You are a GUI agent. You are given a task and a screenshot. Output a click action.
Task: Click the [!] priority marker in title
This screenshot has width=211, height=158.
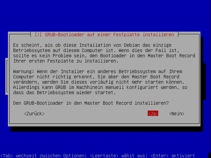38,35
